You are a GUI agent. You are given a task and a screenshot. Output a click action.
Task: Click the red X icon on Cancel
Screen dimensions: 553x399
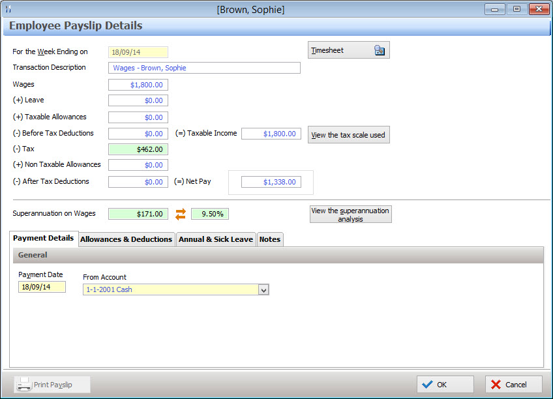[x=496, y=384]
